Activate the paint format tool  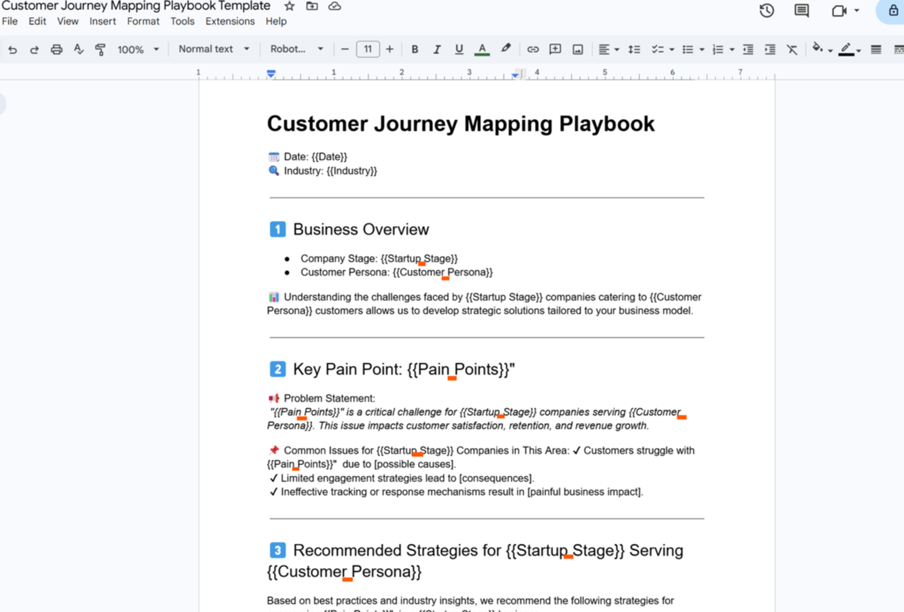[100, 49]
